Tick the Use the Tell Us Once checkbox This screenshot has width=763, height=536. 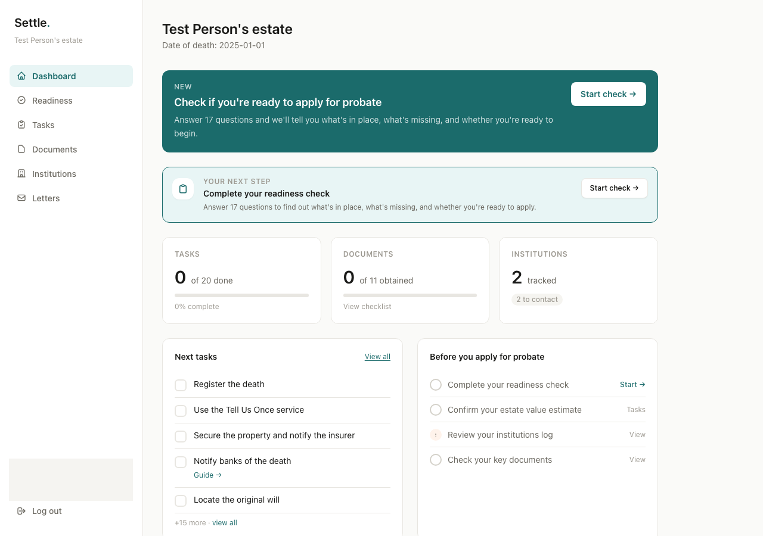coord(181,411)
